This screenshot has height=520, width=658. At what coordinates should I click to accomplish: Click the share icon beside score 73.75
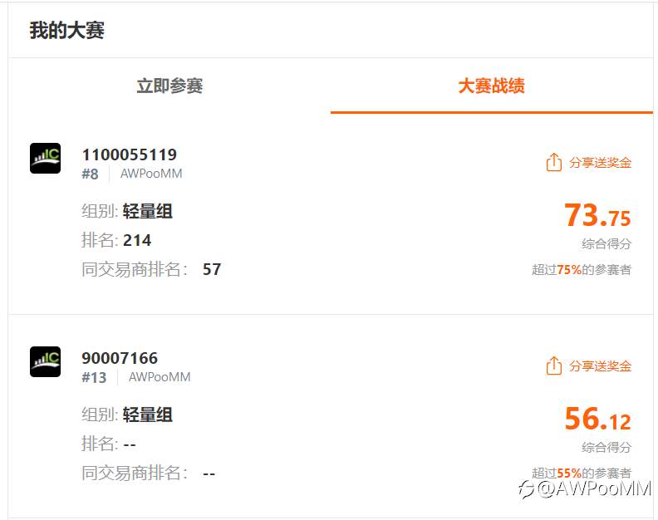click(x=554, y=163)
